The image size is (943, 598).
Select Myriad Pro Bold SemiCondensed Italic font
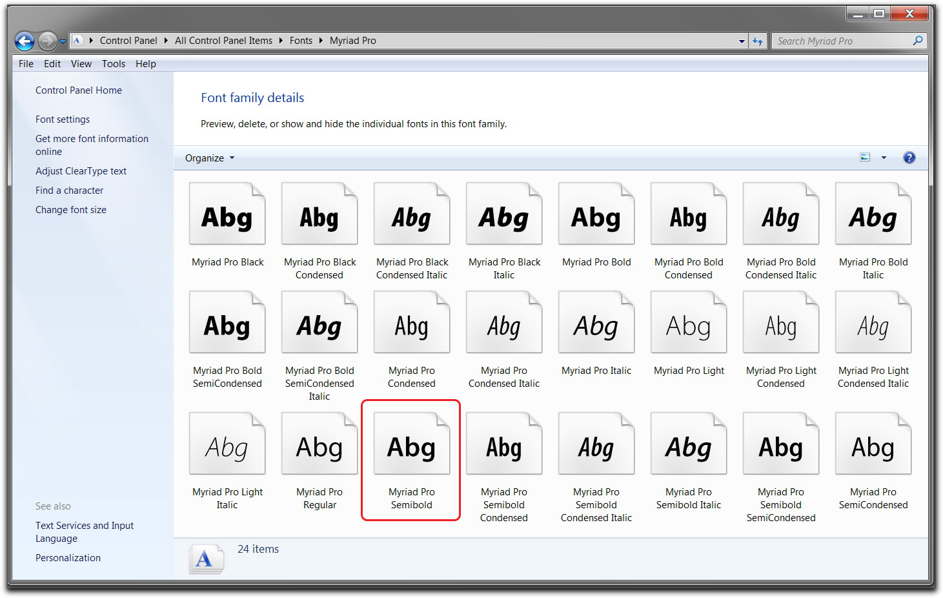click(x=319, y=323)
